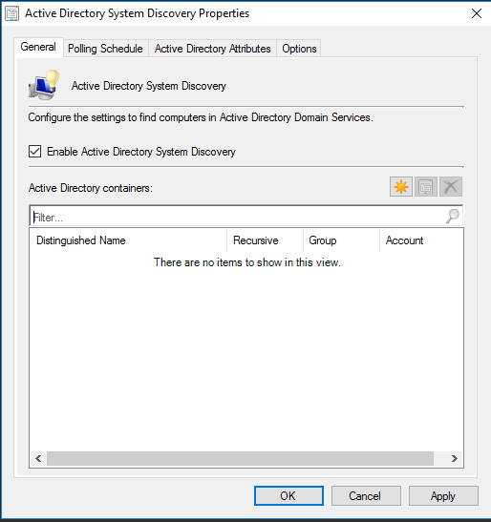Click the window title bar icon
Viewport: 491px width, 522px height.
(x=12, y=13)
